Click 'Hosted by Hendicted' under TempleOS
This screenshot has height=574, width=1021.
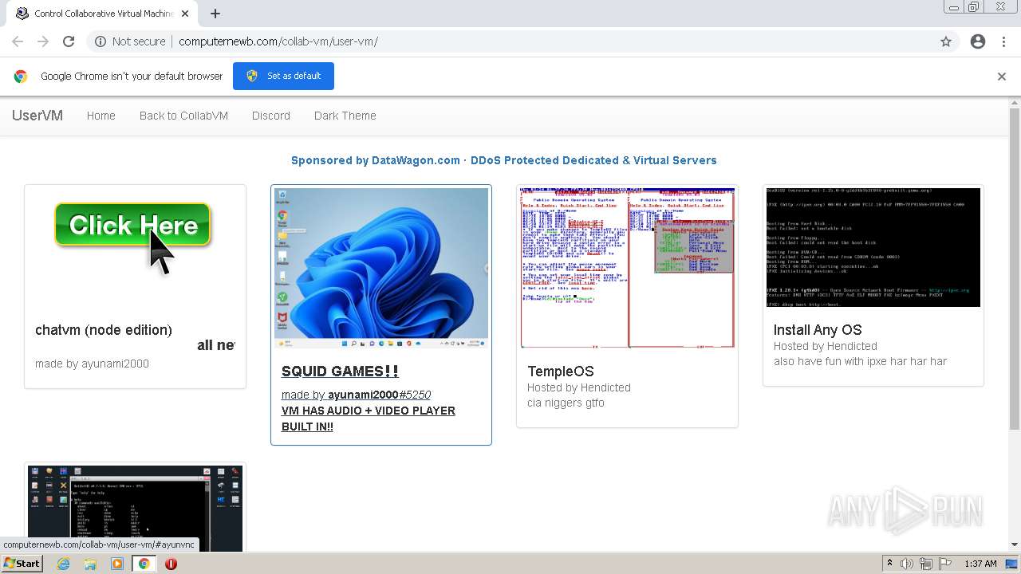(579, 387)
